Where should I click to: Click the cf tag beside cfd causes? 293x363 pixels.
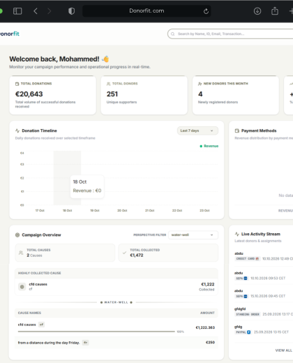click(41, 325)
